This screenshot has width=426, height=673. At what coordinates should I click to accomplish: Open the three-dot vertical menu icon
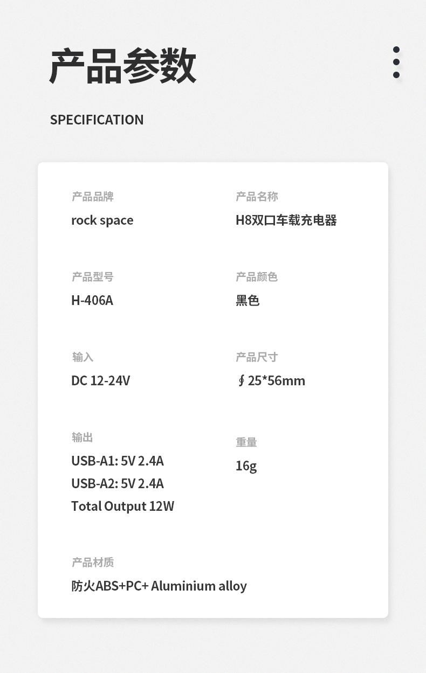coord(396,63)
